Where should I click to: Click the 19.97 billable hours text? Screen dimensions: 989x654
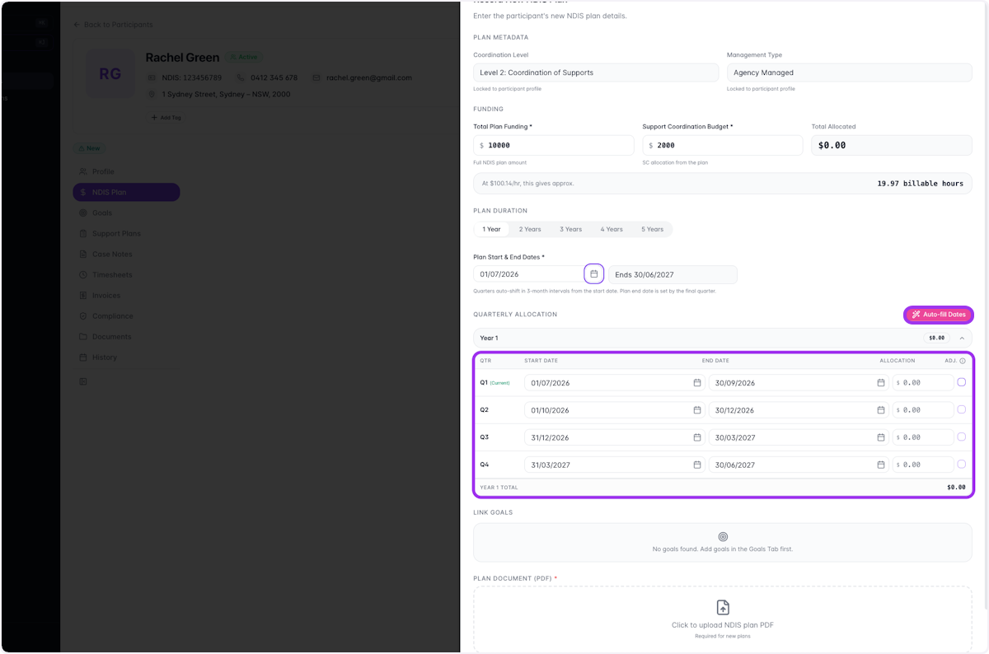920,184
